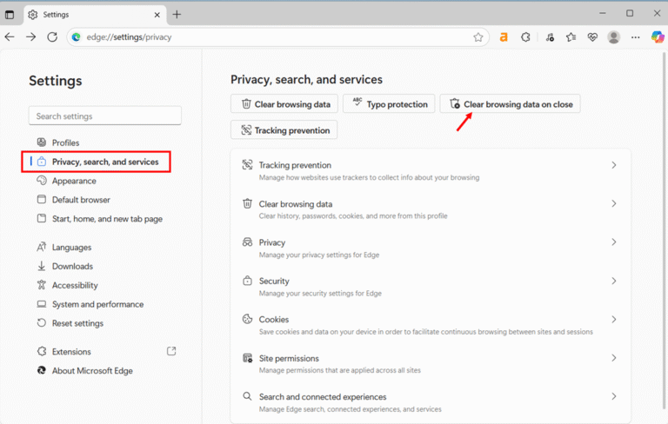Open Languages settings
The image size is (668, 424).
[x=71, y=248]
